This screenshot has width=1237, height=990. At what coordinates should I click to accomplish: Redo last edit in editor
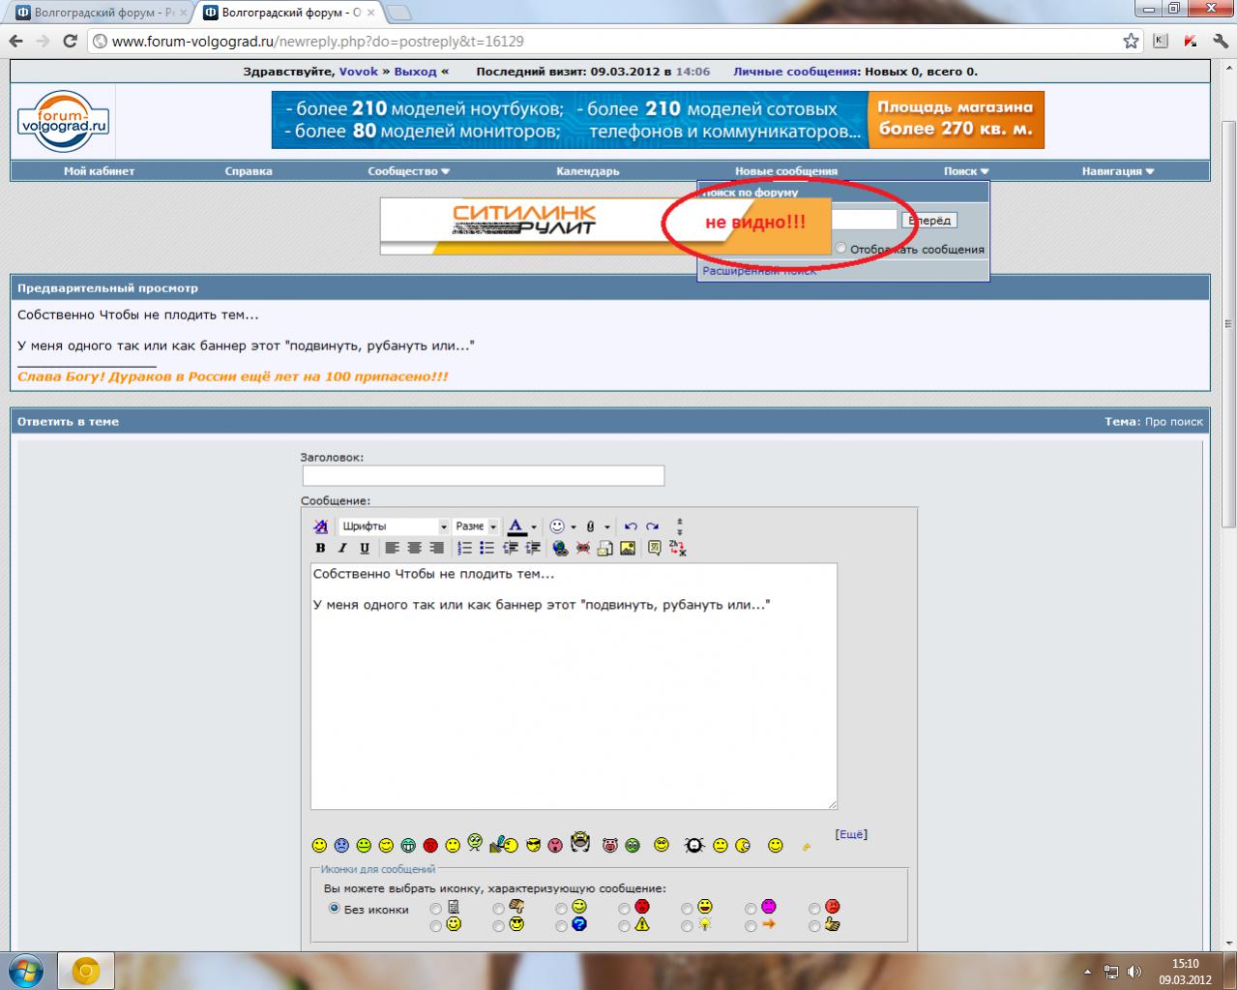tap(652, 526)
